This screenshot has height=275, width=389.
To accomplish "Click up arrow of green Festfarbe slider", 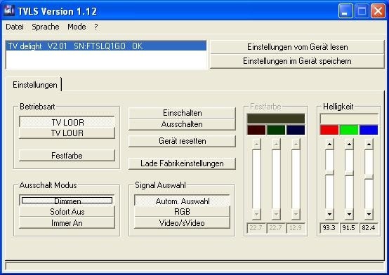I will pos(276,145).
